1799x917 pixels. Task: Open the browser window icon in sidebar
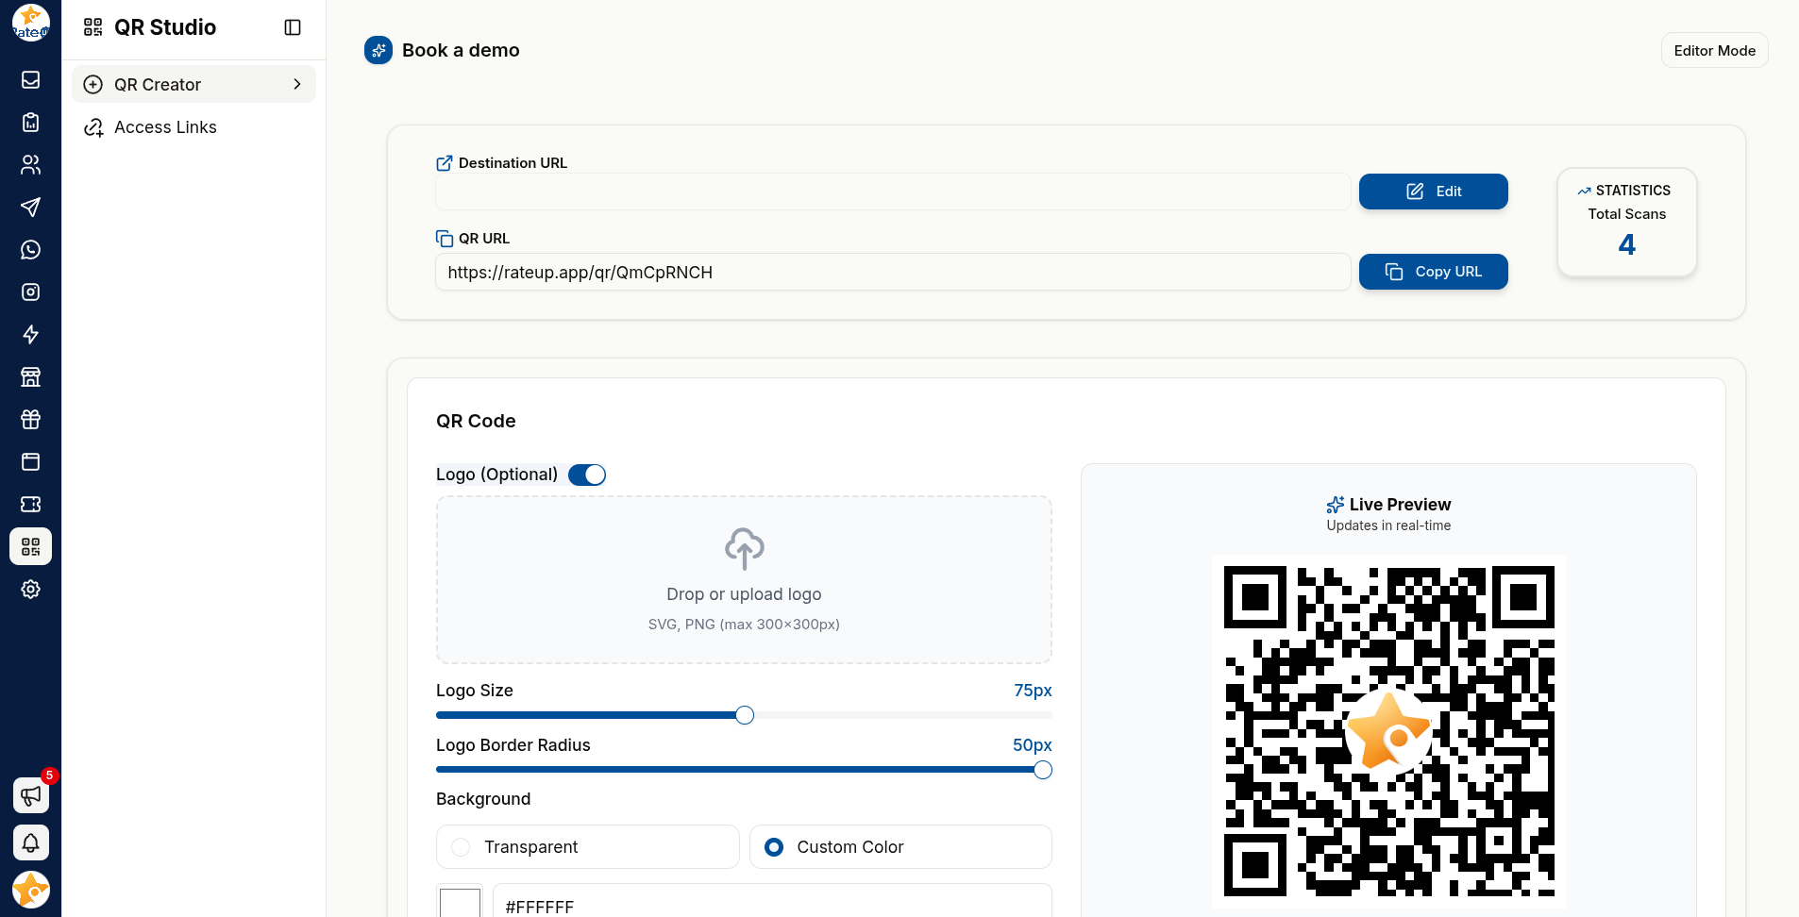click(x=30, y=462)
